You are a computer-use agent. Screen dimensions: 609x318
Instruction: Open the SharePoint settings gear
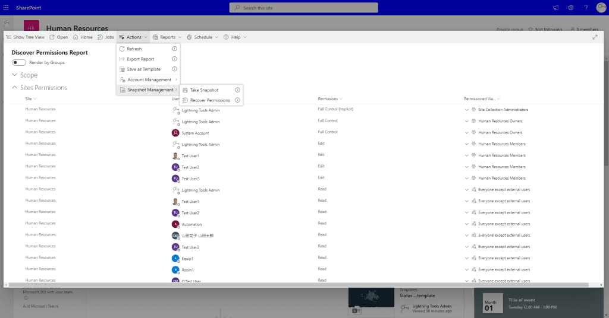[x=571, y=8]
